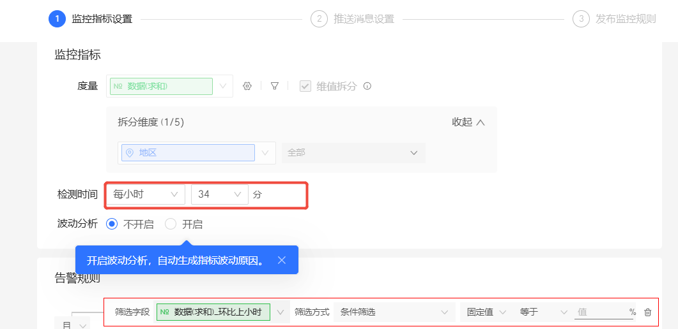Go to 推送消息设置 step
This screenshot has width=678, height=329.
pos(364,18)
